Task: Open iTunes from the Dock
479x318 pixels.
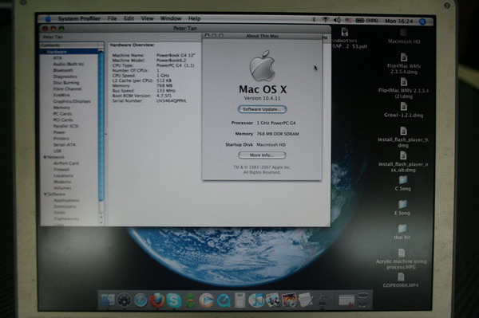Action: 256,300
